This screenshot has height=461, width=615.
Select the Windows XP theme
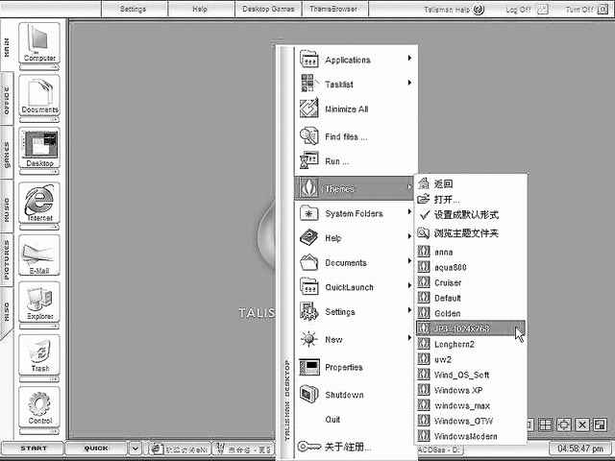coord(471,391)
